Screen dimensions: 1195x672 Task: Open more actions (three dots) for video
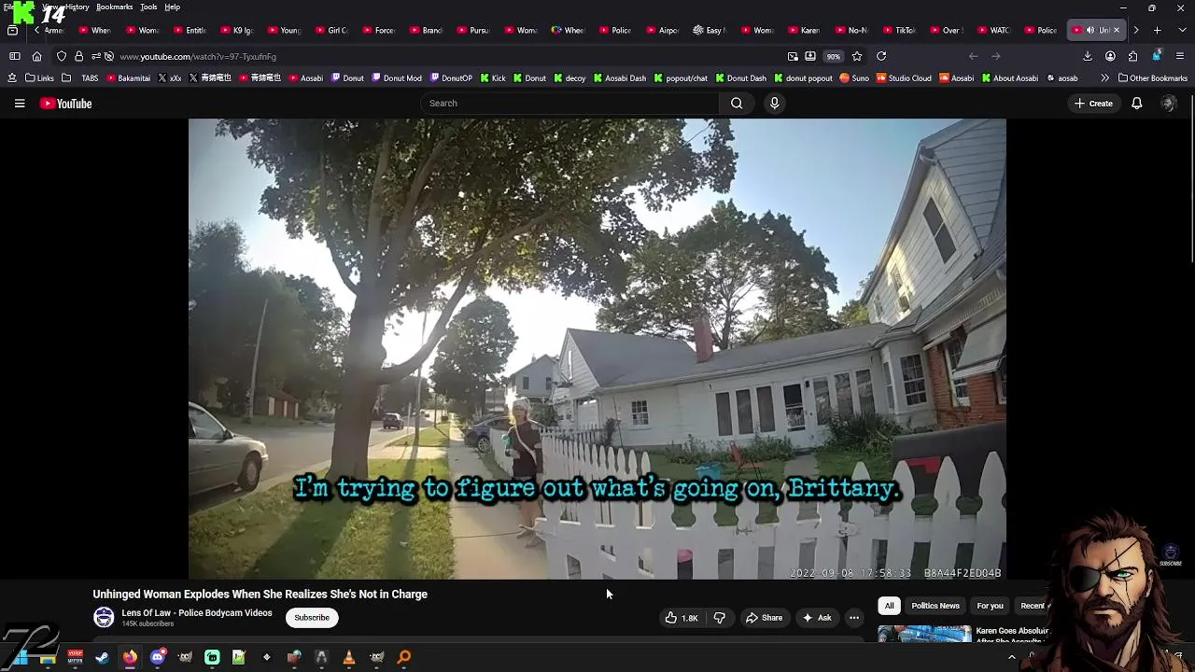click(x=854, y=618)
